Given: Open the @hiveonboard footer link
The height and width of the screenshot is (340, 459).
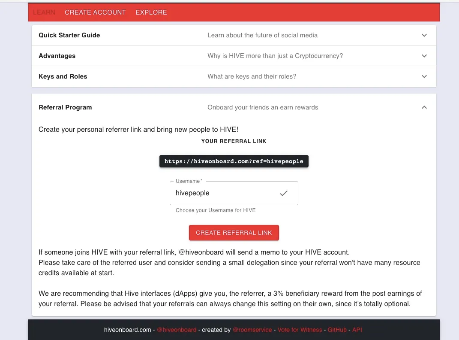Looking at the screenshot, I should point(177,330).
